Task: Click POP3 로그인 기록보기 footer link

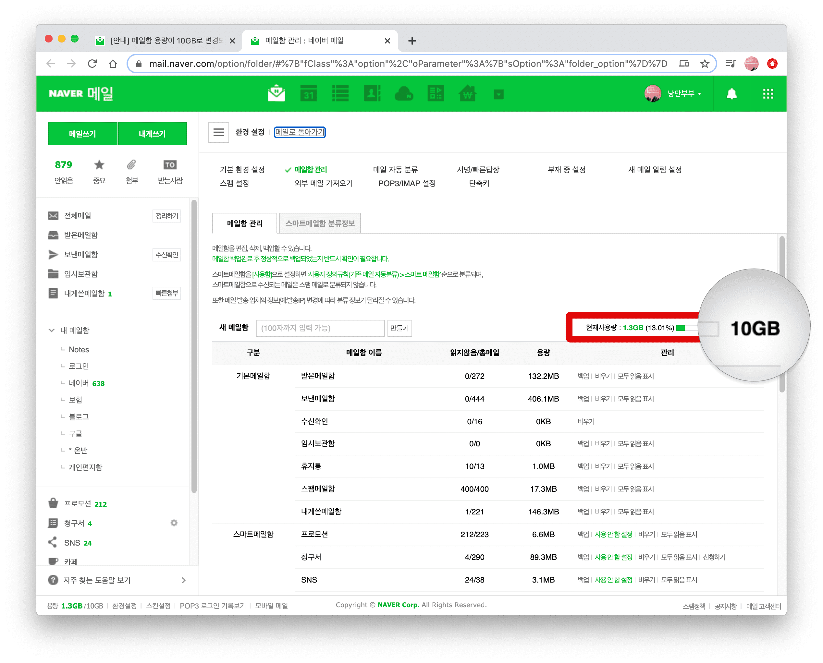Action: point(213,606)
